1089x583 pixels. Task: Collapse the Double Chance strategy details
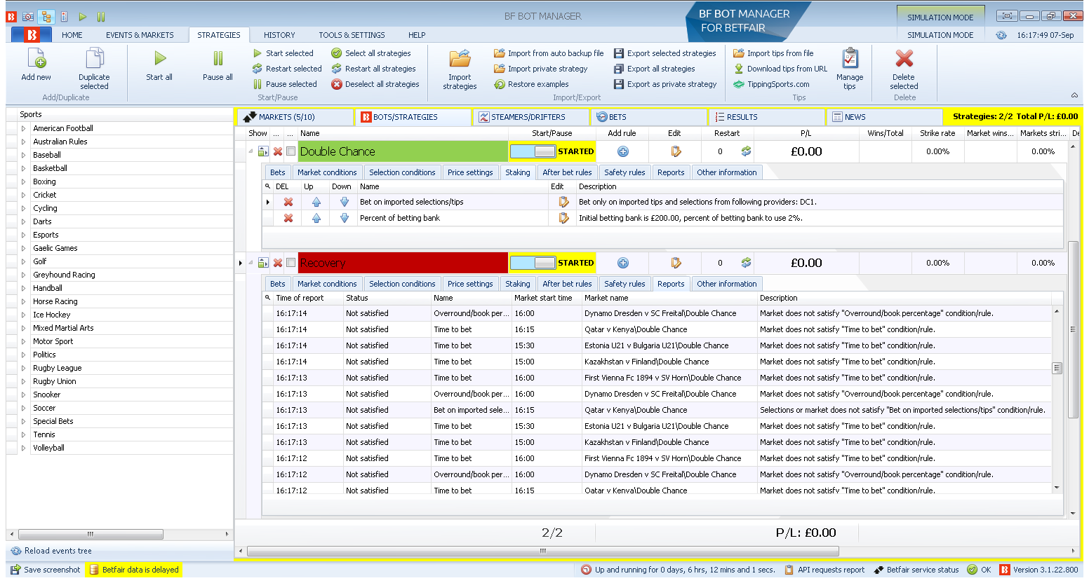click(x=250, y=151)
